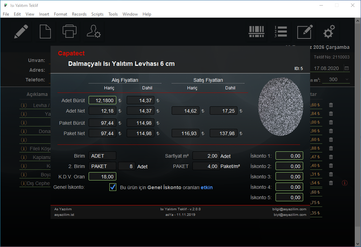
Task: Click the İskonto 3 field
Action: point(289,176)
